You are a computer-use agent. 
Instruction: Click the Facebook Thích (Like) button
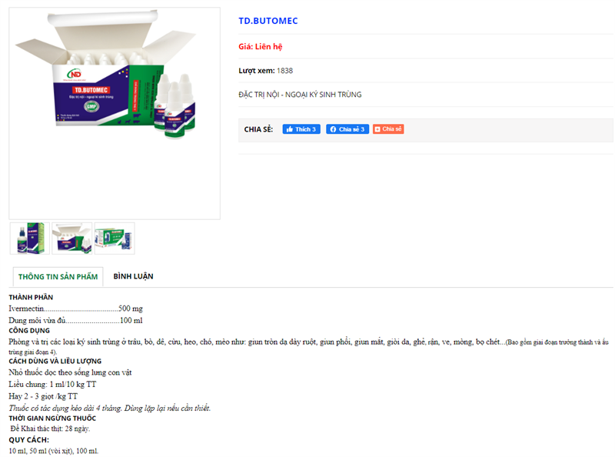301,129
